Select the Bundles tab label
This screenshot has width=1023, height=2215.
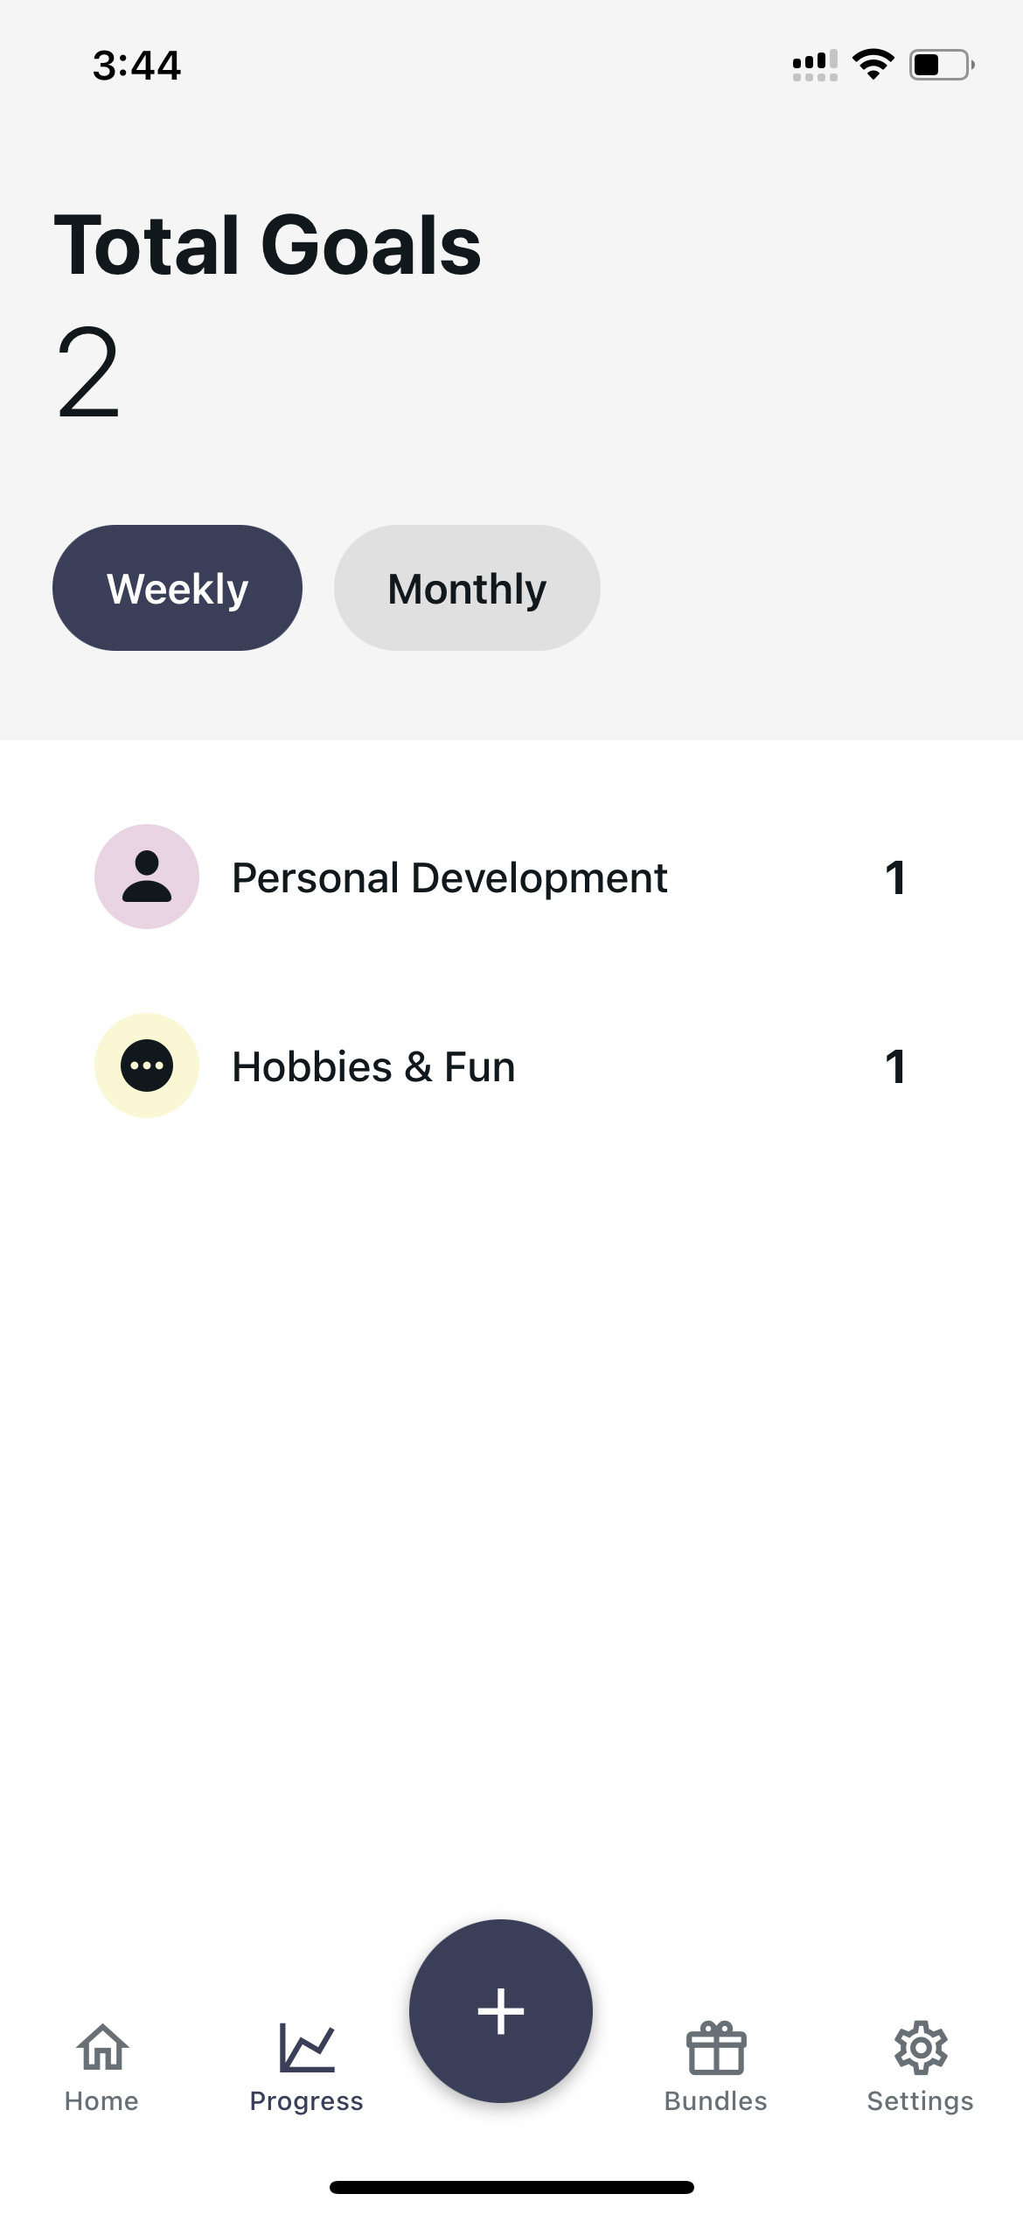(x=716, y=2101)
